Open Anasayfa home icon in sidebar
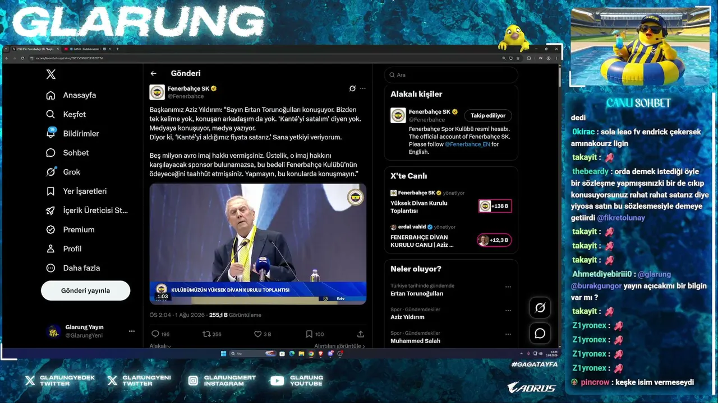Screen dimensions: 718x403 coord(50,95)
